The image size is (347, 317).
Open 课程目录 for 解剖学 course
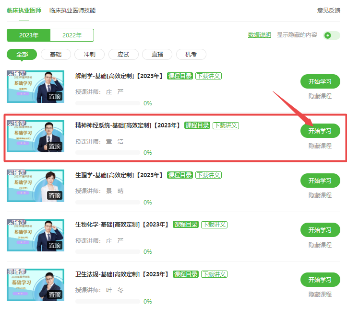coord(179,76)
